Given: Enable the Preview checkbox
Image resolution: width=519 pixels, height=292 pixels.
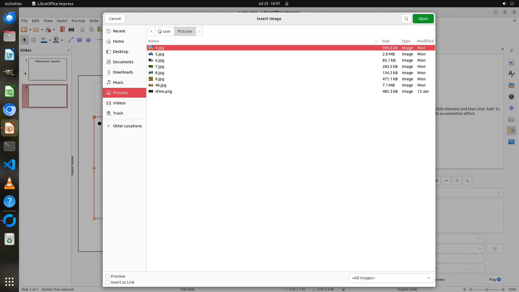Looking at the screenshot, I should click(108, 276).
